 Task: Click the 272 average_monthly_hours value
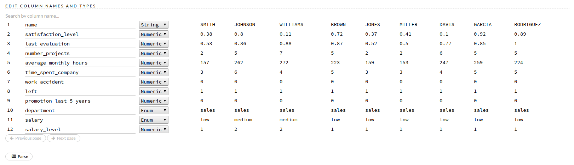284,63
